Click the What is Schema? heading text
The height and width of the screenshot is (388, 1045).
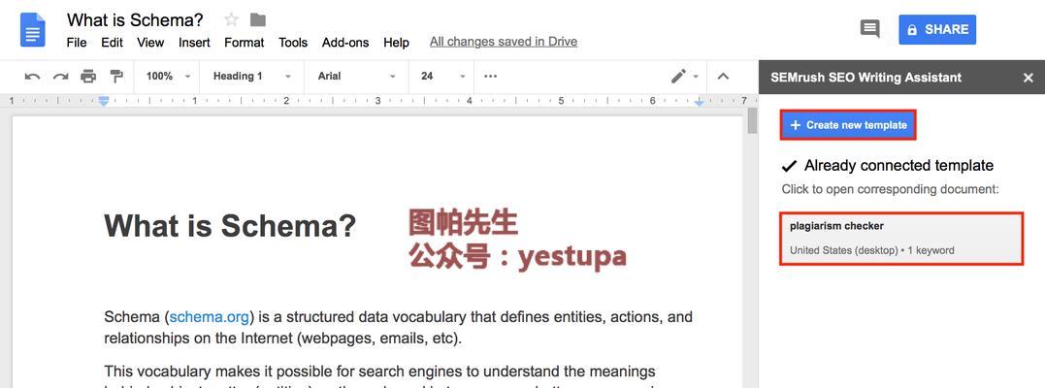[x=230, y=225]
